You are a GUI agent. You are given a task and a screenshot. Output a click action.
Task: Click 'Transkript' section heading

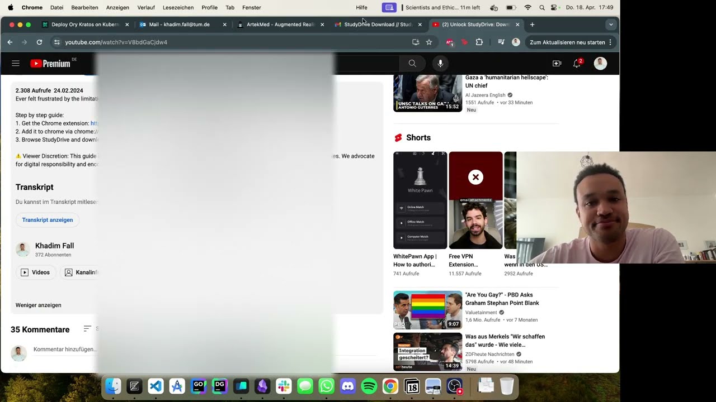pyautogui.click(x=35, y=187)
